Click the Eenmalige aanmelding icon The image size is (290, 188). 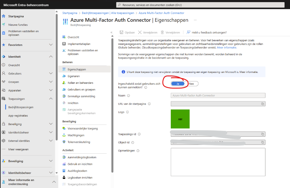64,96
